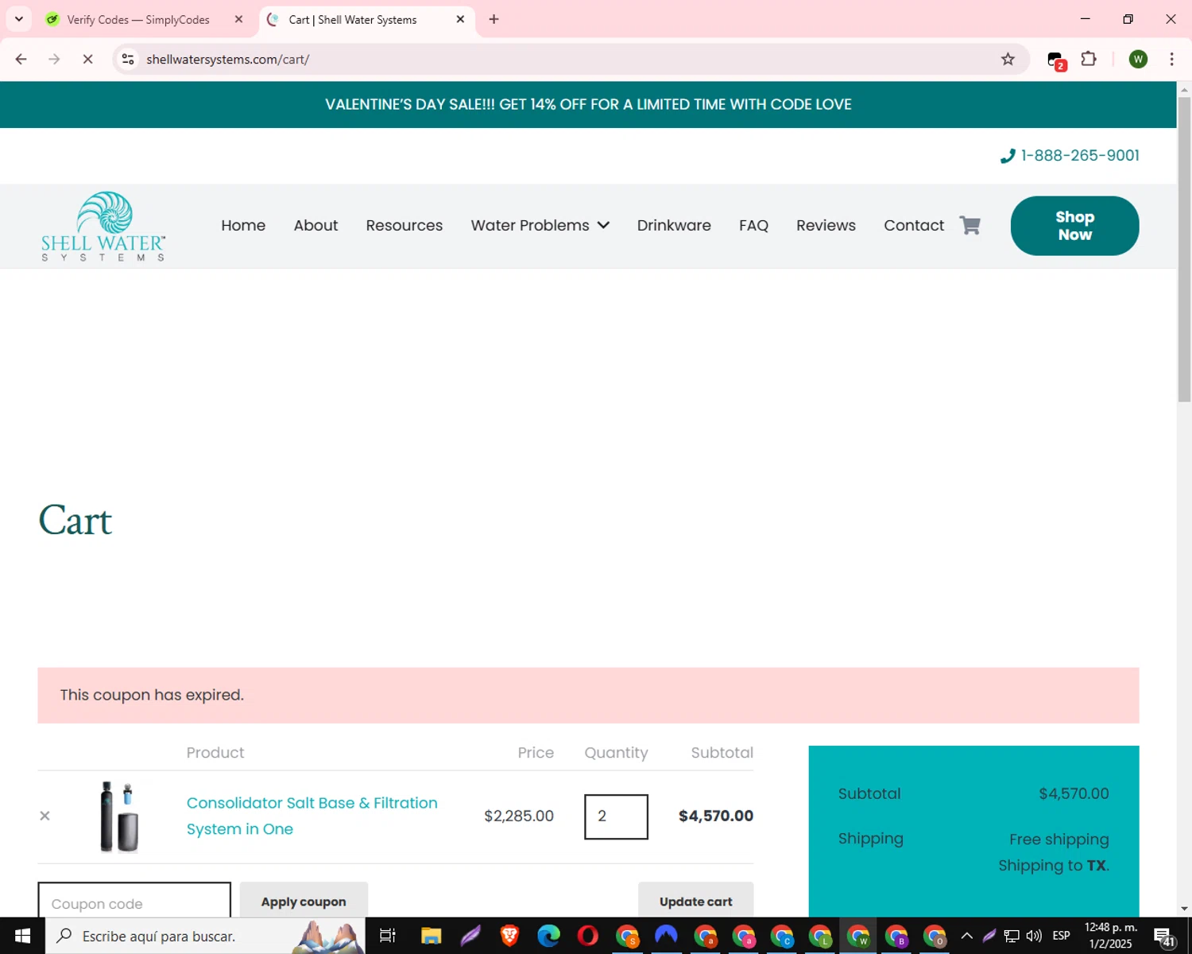Open the NordVPN icon on the taskbar
The width and height of the screenshot is (1192, 954).
[x=666, y=936]
